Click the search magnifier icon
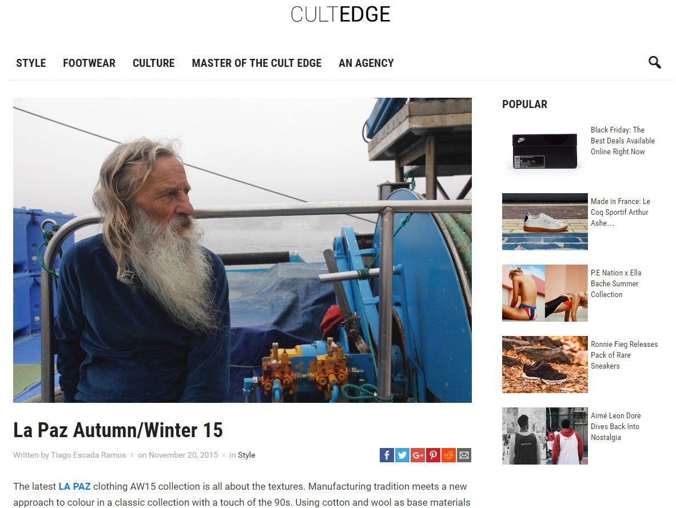The width and height of the screenshot is (676, 508). (654, 62)
